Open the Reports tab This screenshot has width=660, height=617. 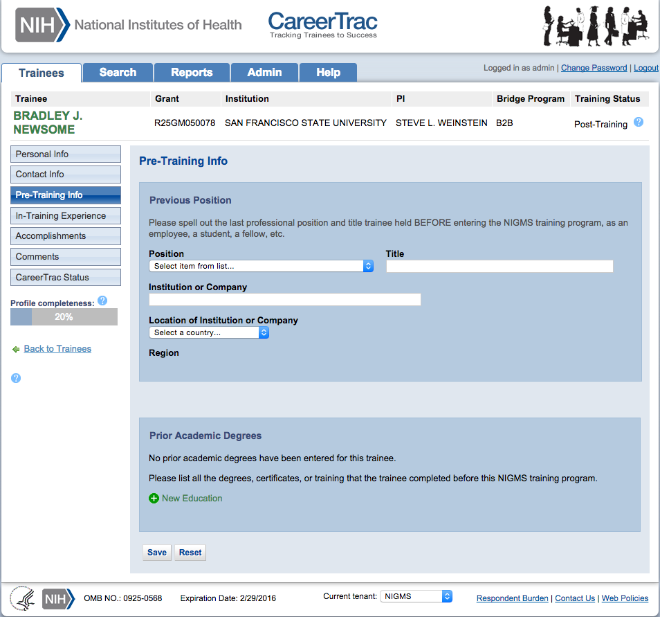[192, 73]
